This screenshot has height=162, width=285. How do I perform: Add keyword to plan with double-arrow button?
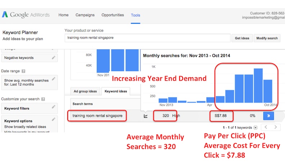[268, 116]
